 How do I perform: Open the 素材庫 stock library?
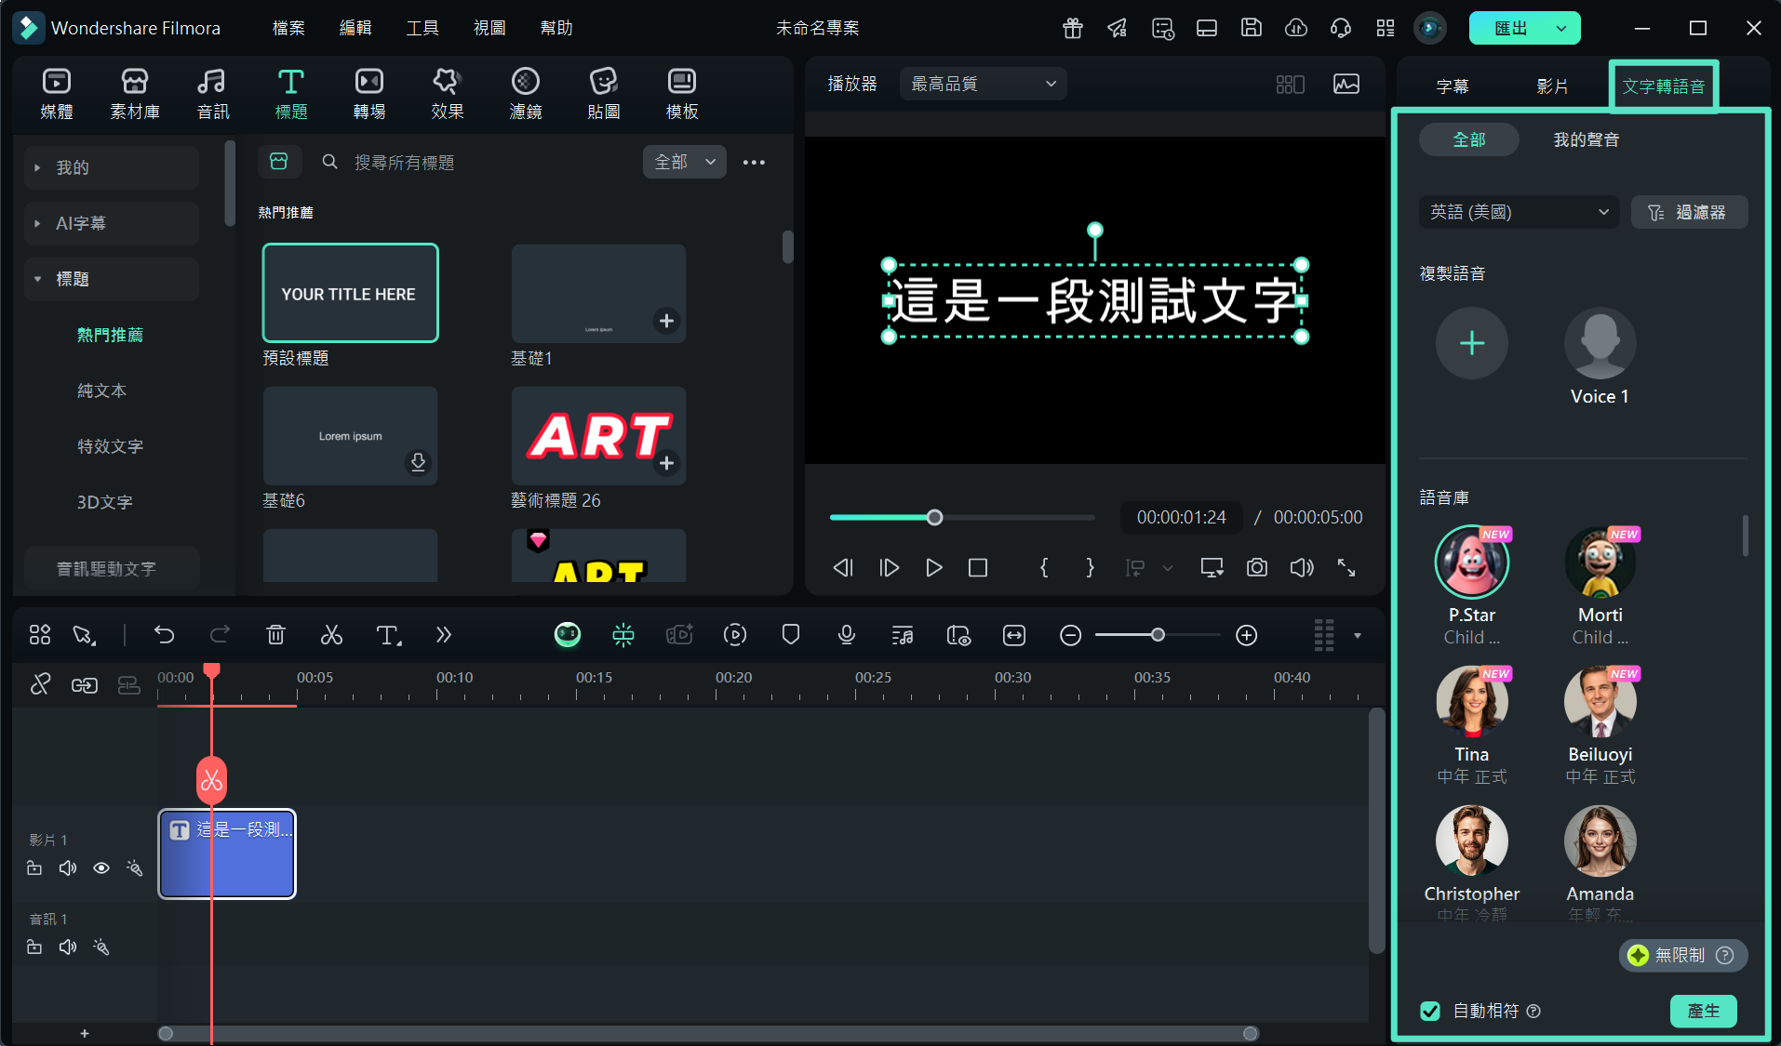click(x=135, y=93)
